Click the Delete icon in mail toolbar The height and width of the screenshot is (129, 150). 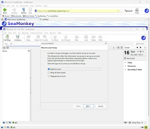(93, 37)
